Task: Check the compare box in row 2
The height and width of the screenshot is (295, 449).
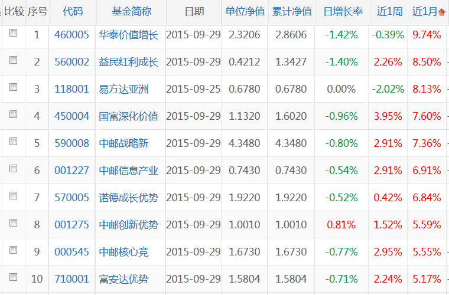Action: [13, 60]
